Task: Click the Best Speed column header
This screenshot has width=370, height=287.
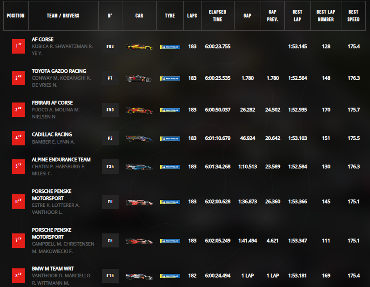Action: point(354,16)
